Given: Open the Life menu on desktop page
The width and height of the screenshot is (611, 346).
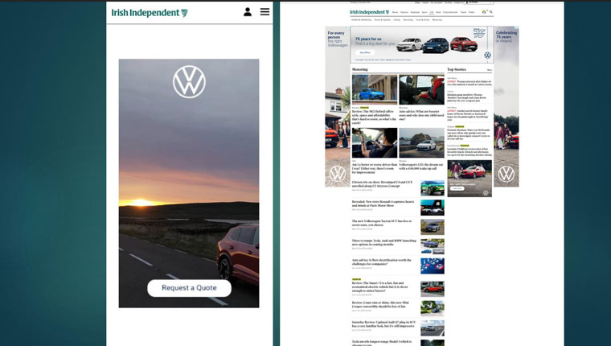Looking at the screenshot, I should (x=432, y=12).
